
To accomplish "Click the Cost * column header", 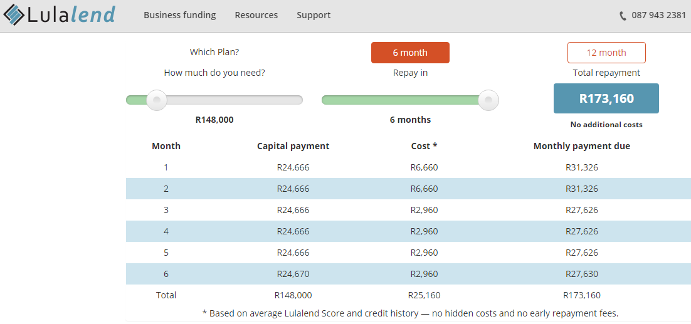I will point(424,146).
